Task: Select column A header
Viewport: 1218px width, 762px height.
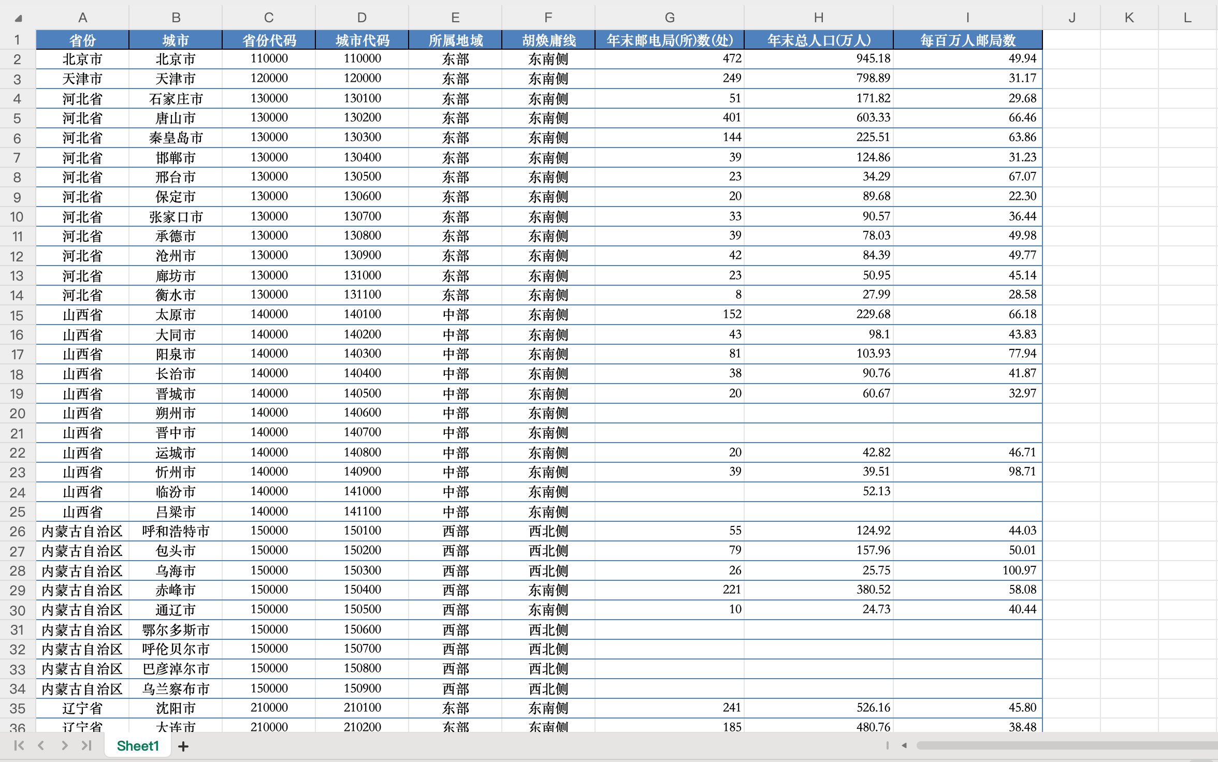Action: point(82,18)
